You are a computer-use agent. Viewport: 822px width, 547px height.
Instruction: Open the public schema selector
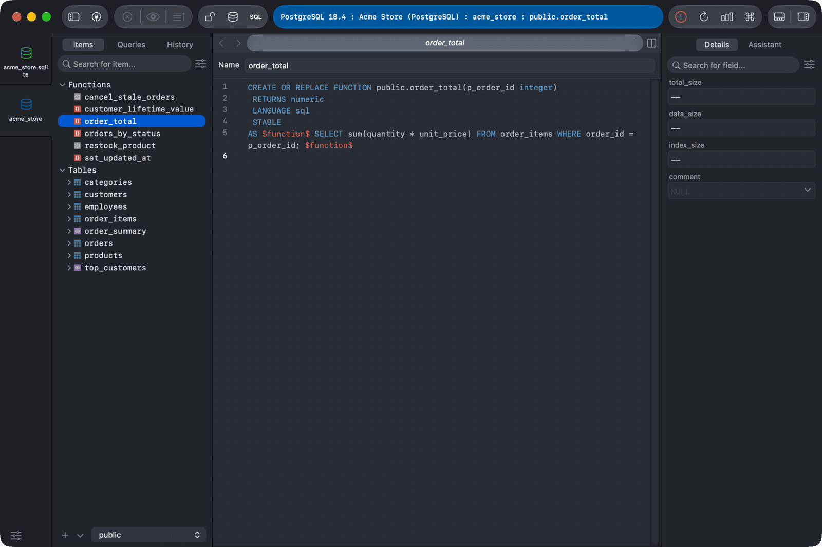pos(148,535)
